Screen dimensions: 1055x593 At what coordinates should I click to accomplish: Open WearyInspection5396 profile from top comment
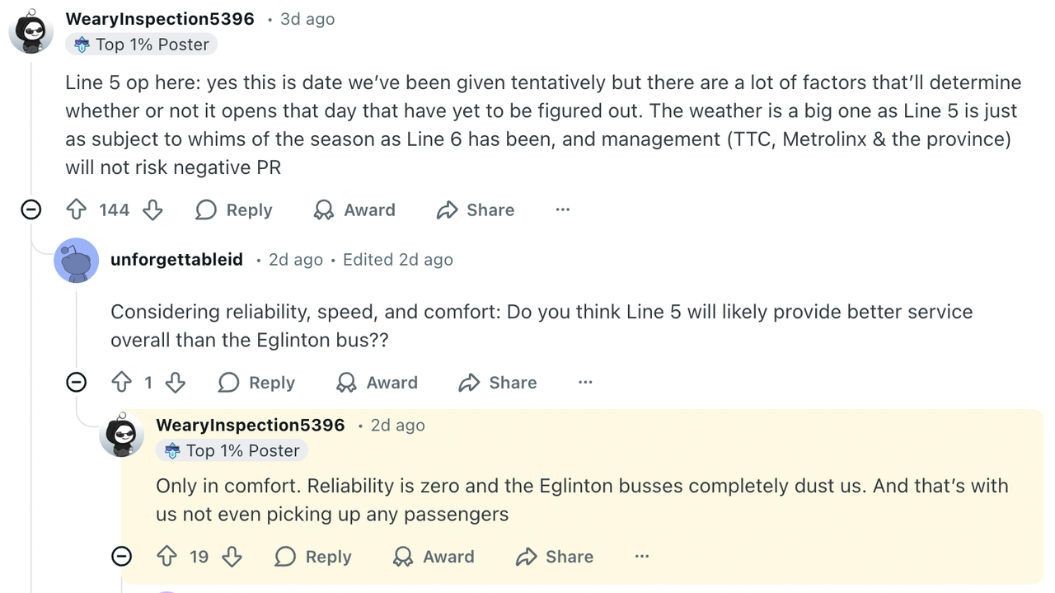160,19
